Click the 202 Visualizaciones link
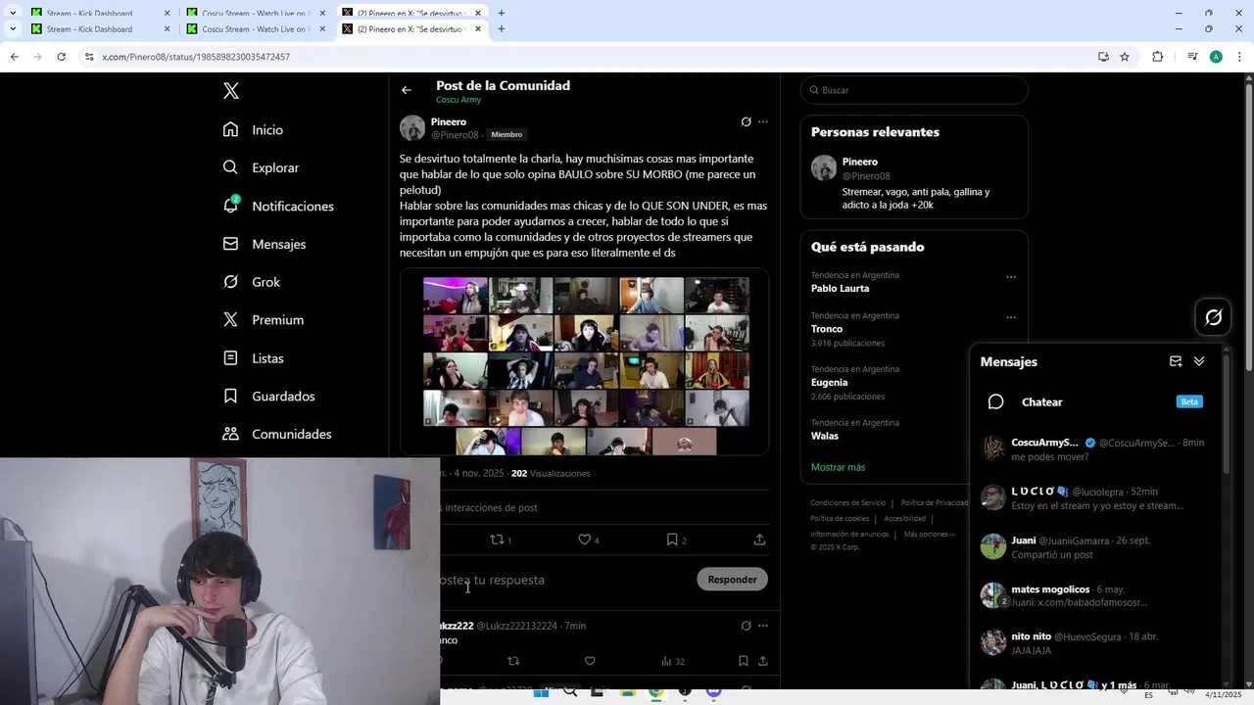Screen dimensions: 1254x705 (x=551, y=473)
